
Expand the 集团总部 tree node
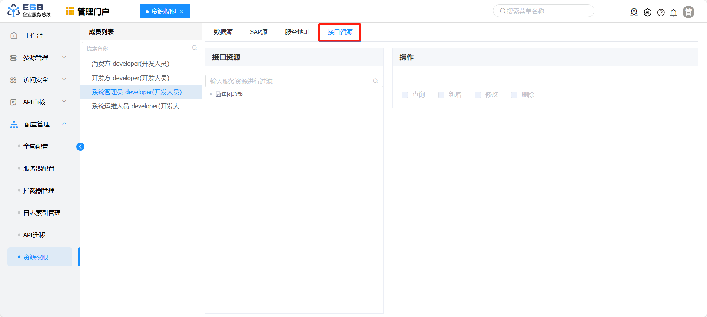(x=211, y=94)
